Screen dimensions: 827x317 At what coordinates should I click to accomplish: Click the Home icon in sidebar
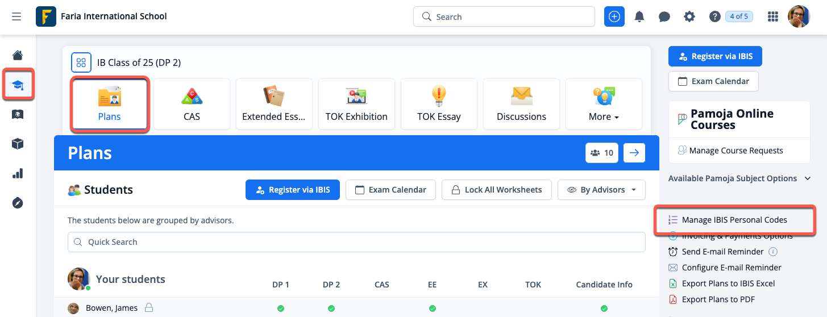click(x=18, y=55)
